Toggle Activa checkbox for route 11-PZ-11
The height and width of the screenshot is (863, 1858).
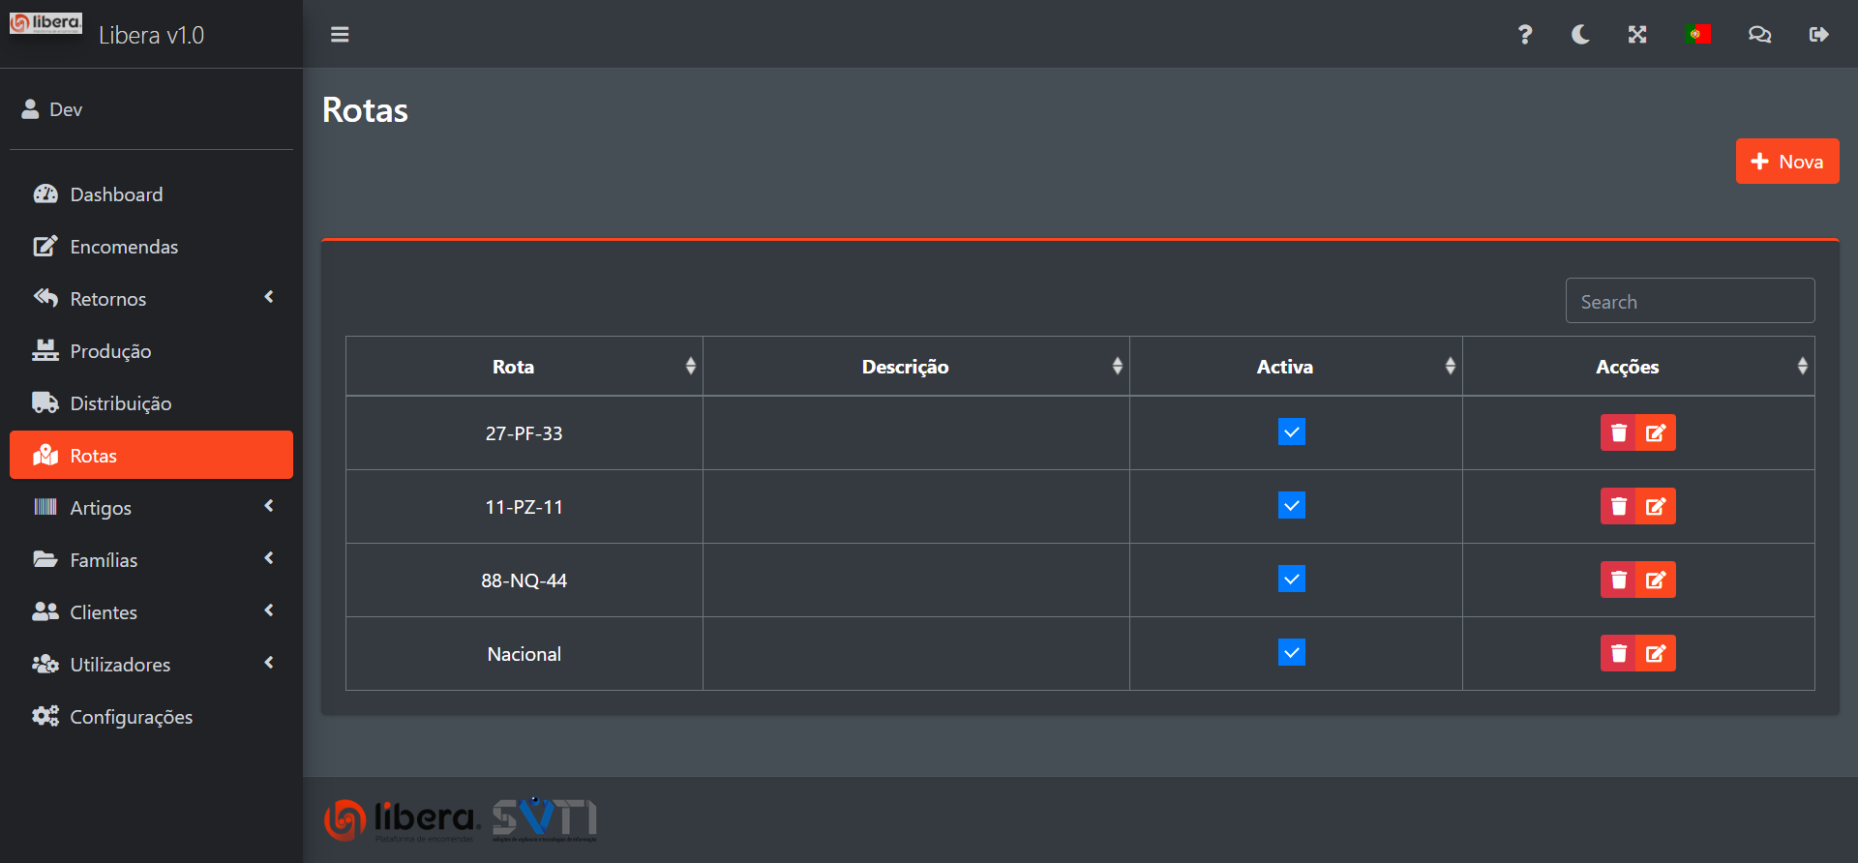tap(1291, 505)
